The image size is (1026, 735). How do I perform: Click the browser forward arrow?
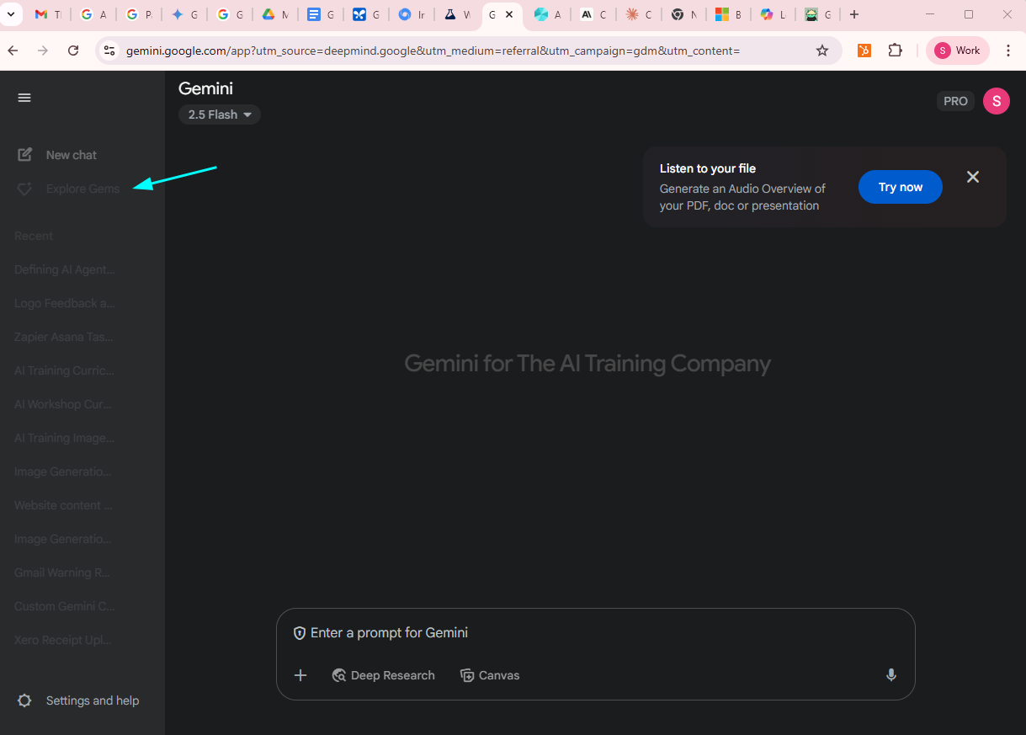click(43, 51)
